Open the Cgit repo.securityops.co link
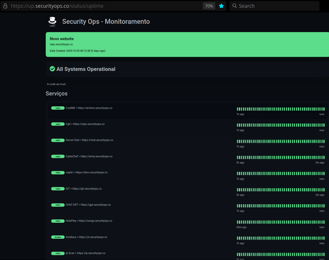This screenshot has height=260, width=329. tap(85, 124)
